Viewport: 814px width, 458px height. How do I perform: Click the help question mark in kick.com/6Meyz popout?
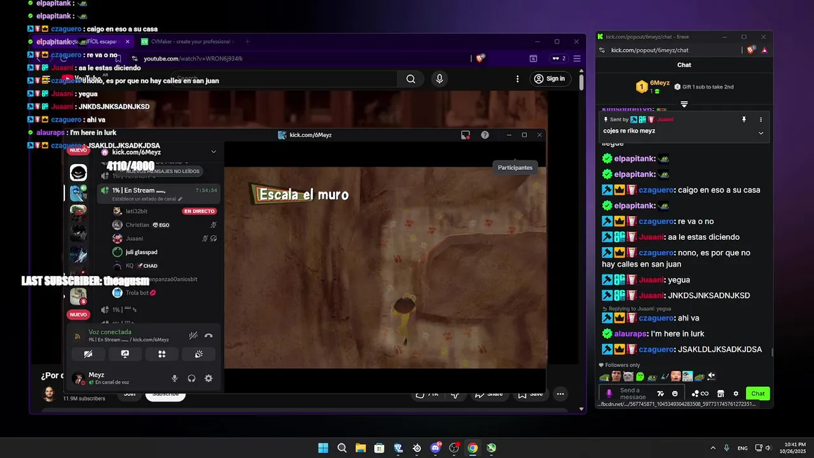coord(485,135)
